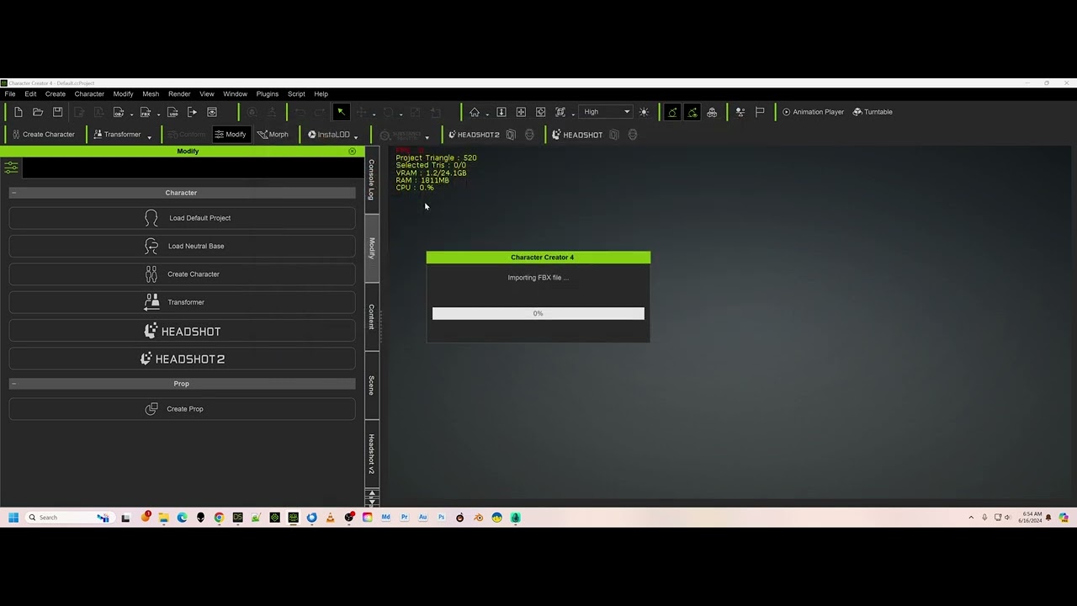Click Transformer button in Modify panel

point(183,302)
